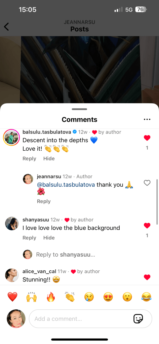Toggle the like on shanyasuu's comment

147,225
